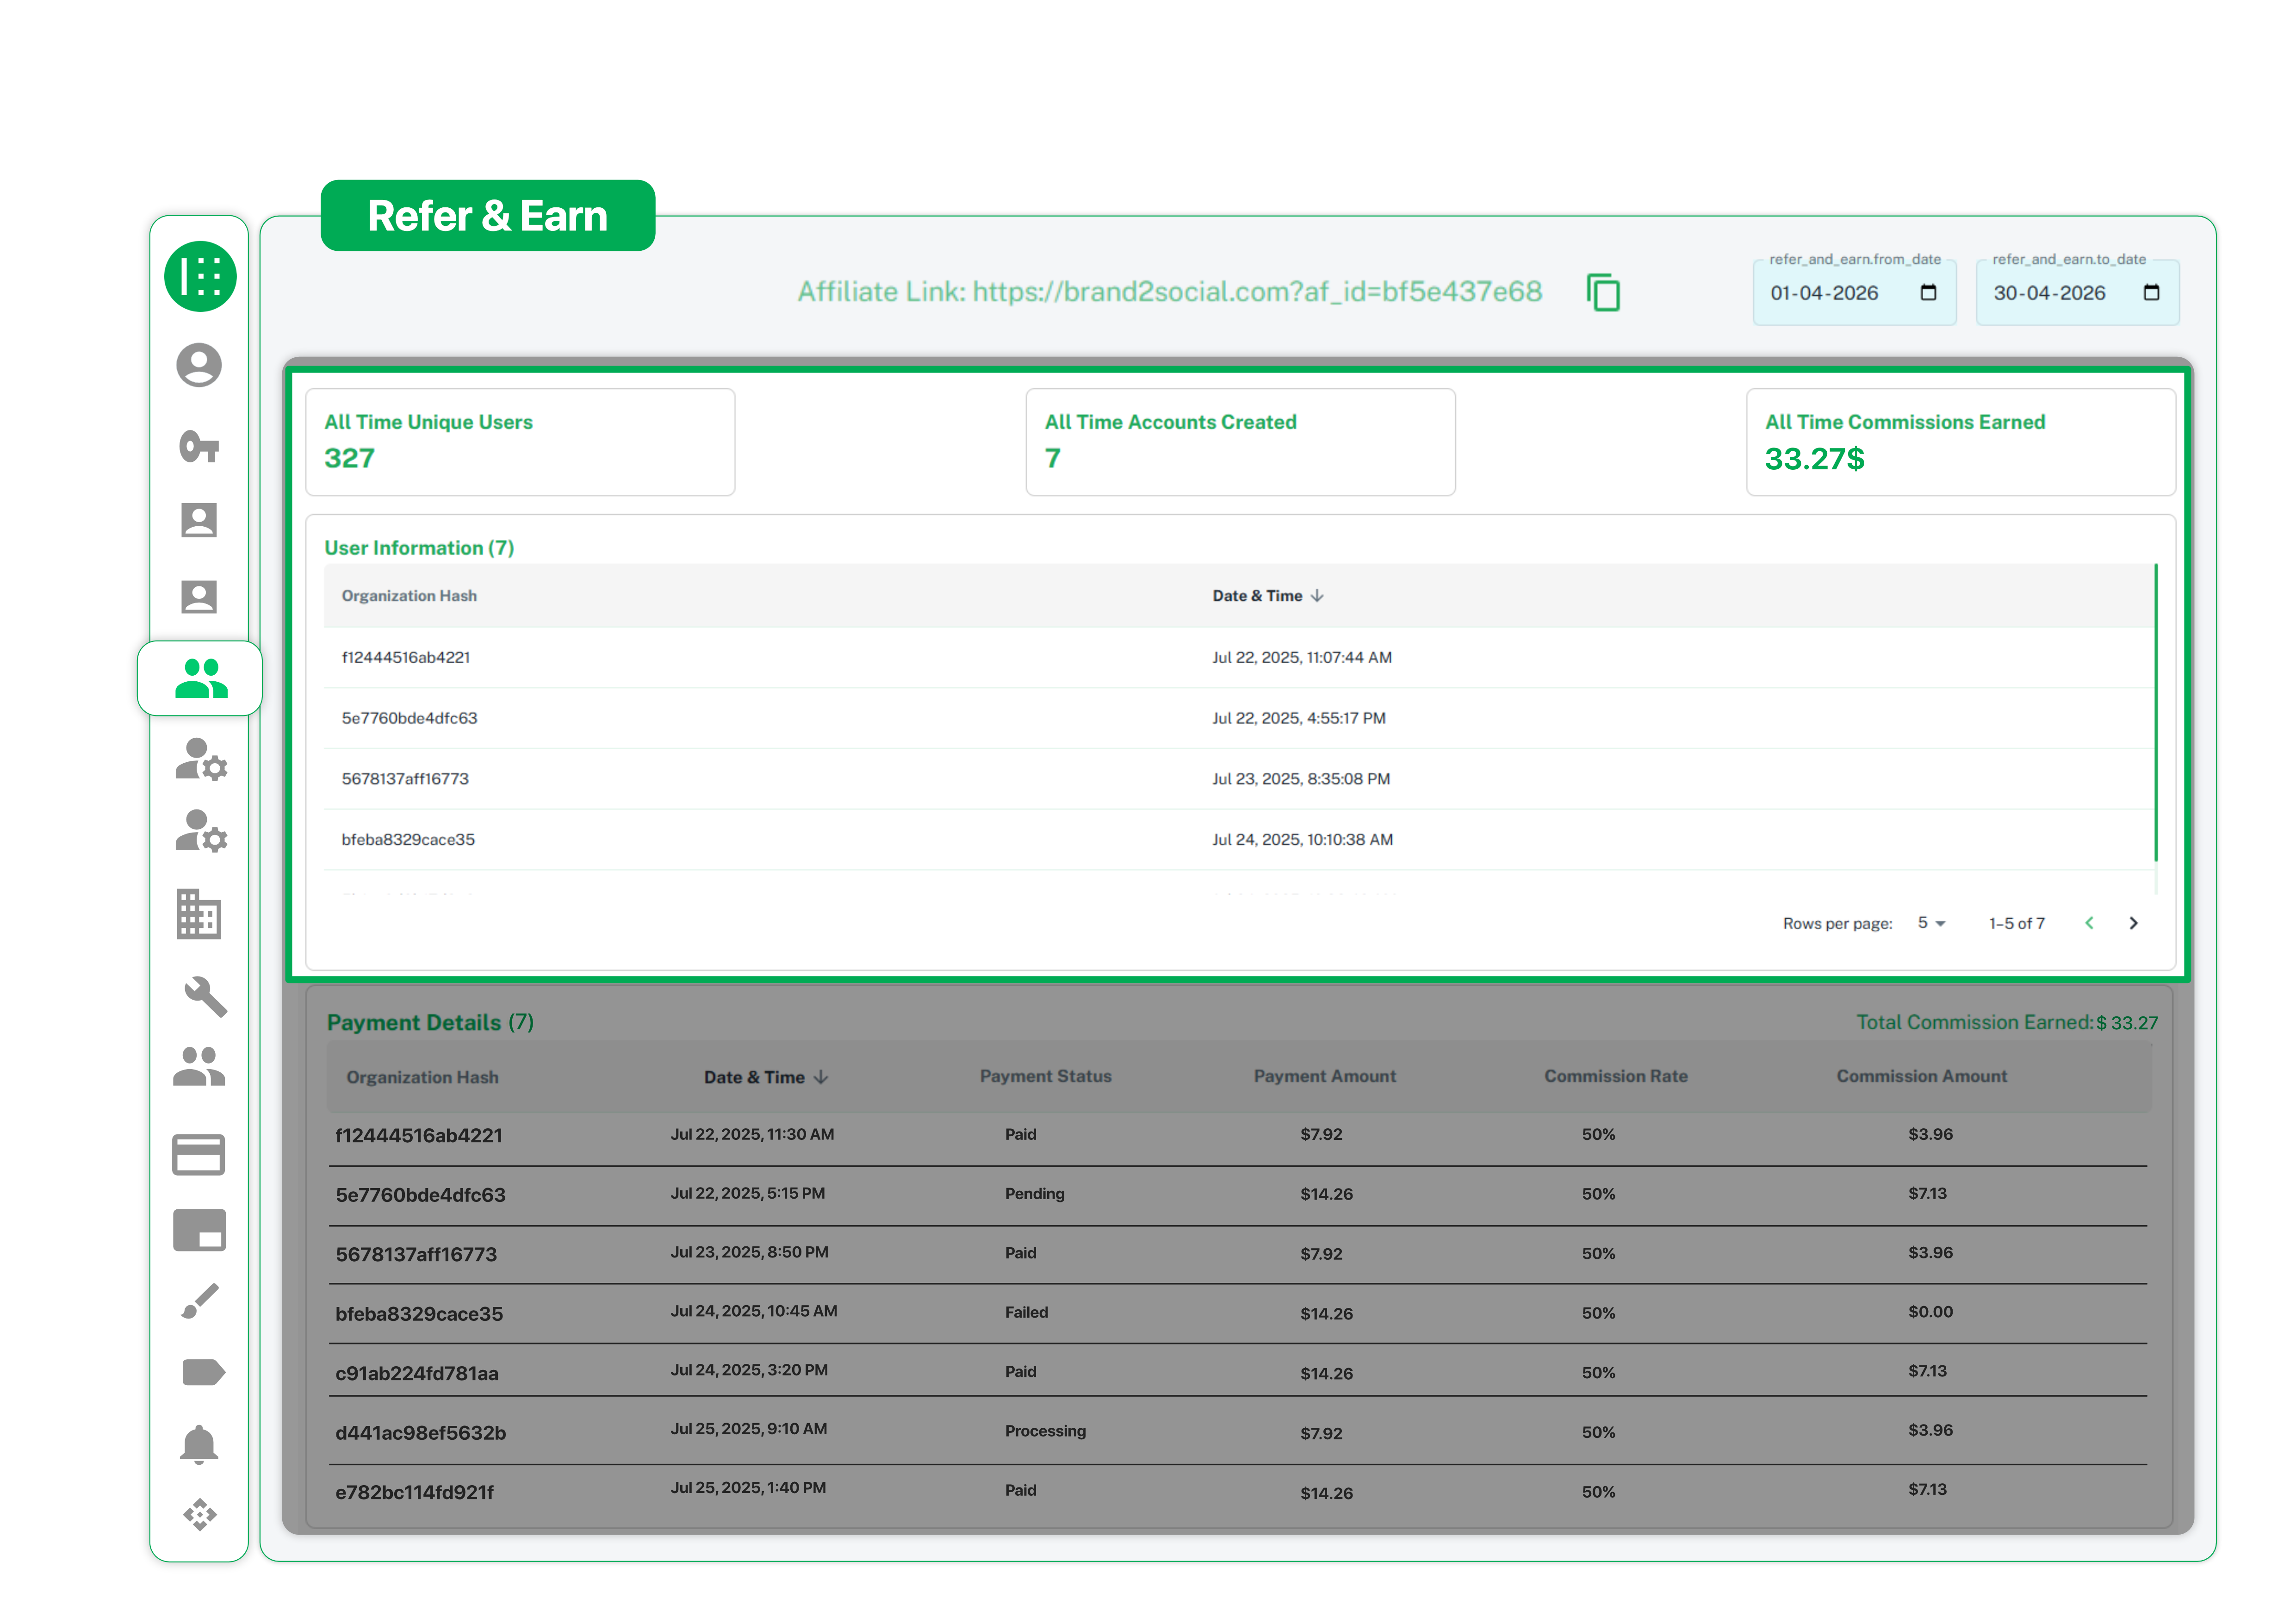This screenshot has width=2296, height=1624.
Task: Open the lower user-settings gear icon
Action: coord(201,832)
